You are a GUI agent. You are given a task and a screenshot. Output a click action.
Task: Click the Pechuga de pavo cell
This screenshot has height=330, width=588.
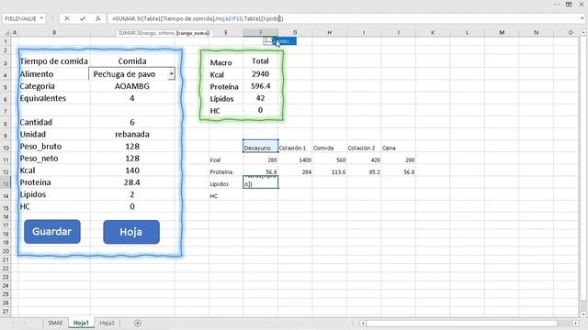coord(129,74)
